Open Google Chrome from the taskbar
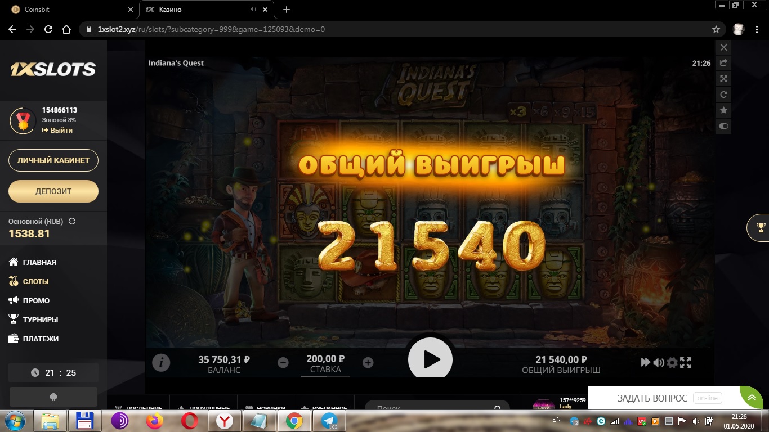Image resolution: width=769 pixels, height=432 pixels. (x=294, y=421)
